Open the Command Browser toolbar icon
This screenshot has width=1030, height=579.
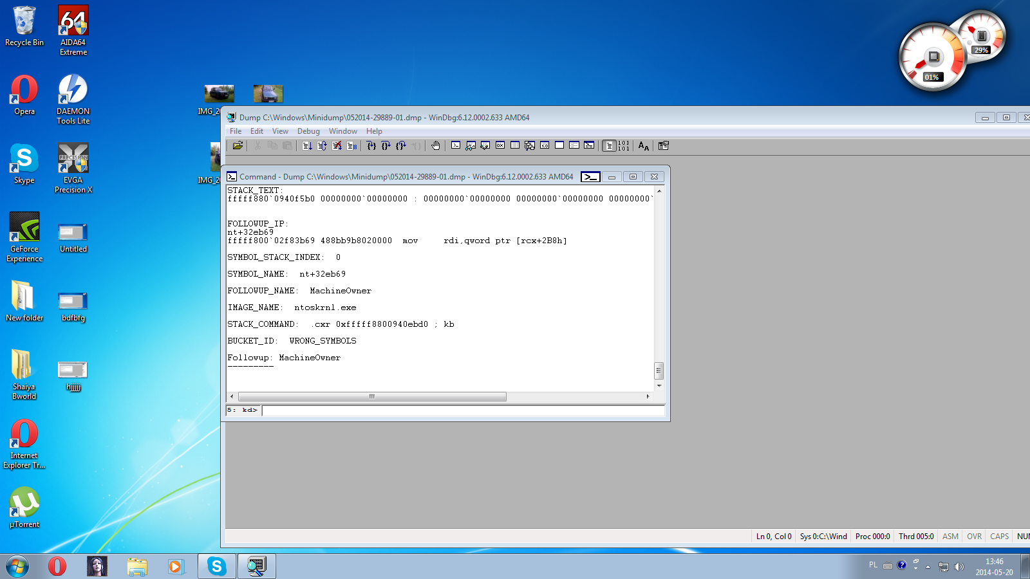click(589, 146)
